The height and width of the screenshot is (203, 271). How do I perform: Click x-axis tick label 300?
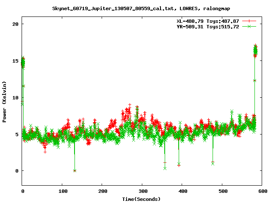(143, 191)
